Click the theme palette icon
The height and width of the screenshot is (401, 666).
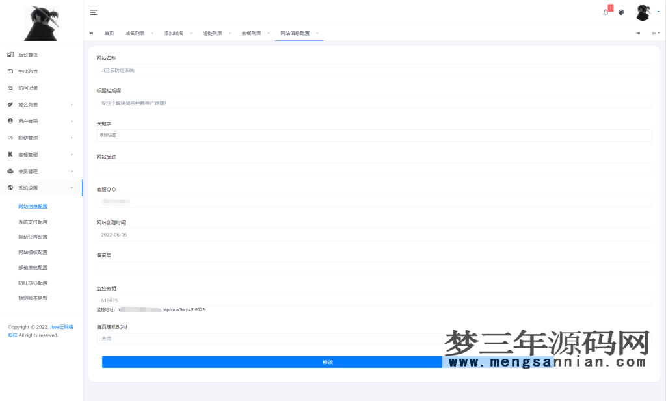pos(621,12)
